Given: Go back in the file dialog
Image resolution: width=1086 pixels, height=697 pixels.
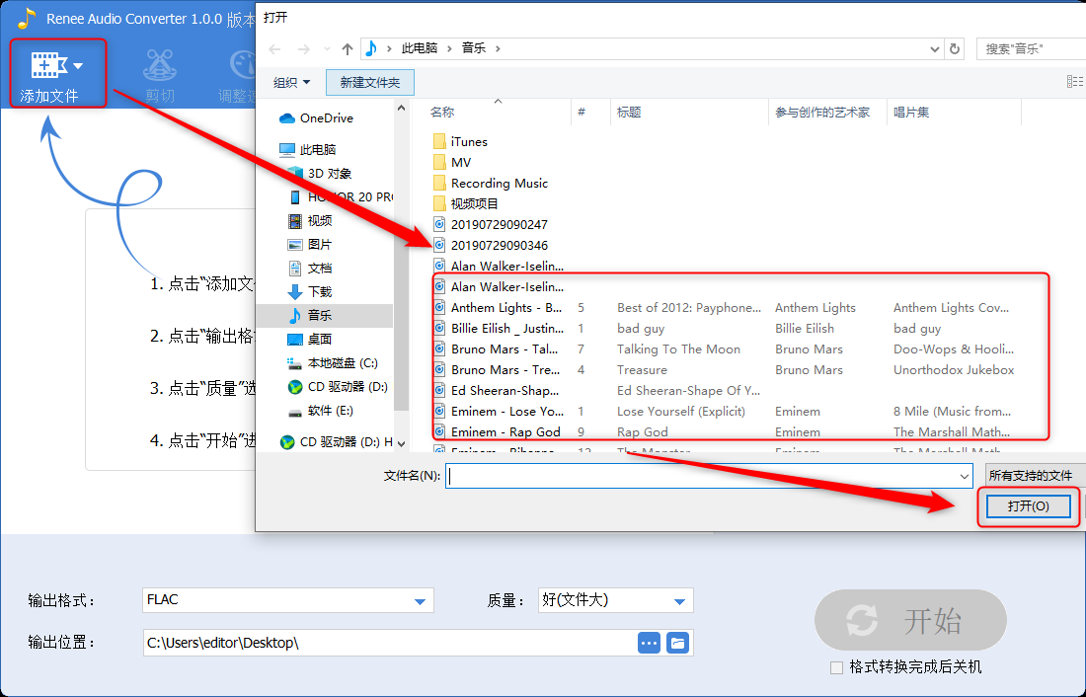Looking at the screenshot, I should pos(275,49).
